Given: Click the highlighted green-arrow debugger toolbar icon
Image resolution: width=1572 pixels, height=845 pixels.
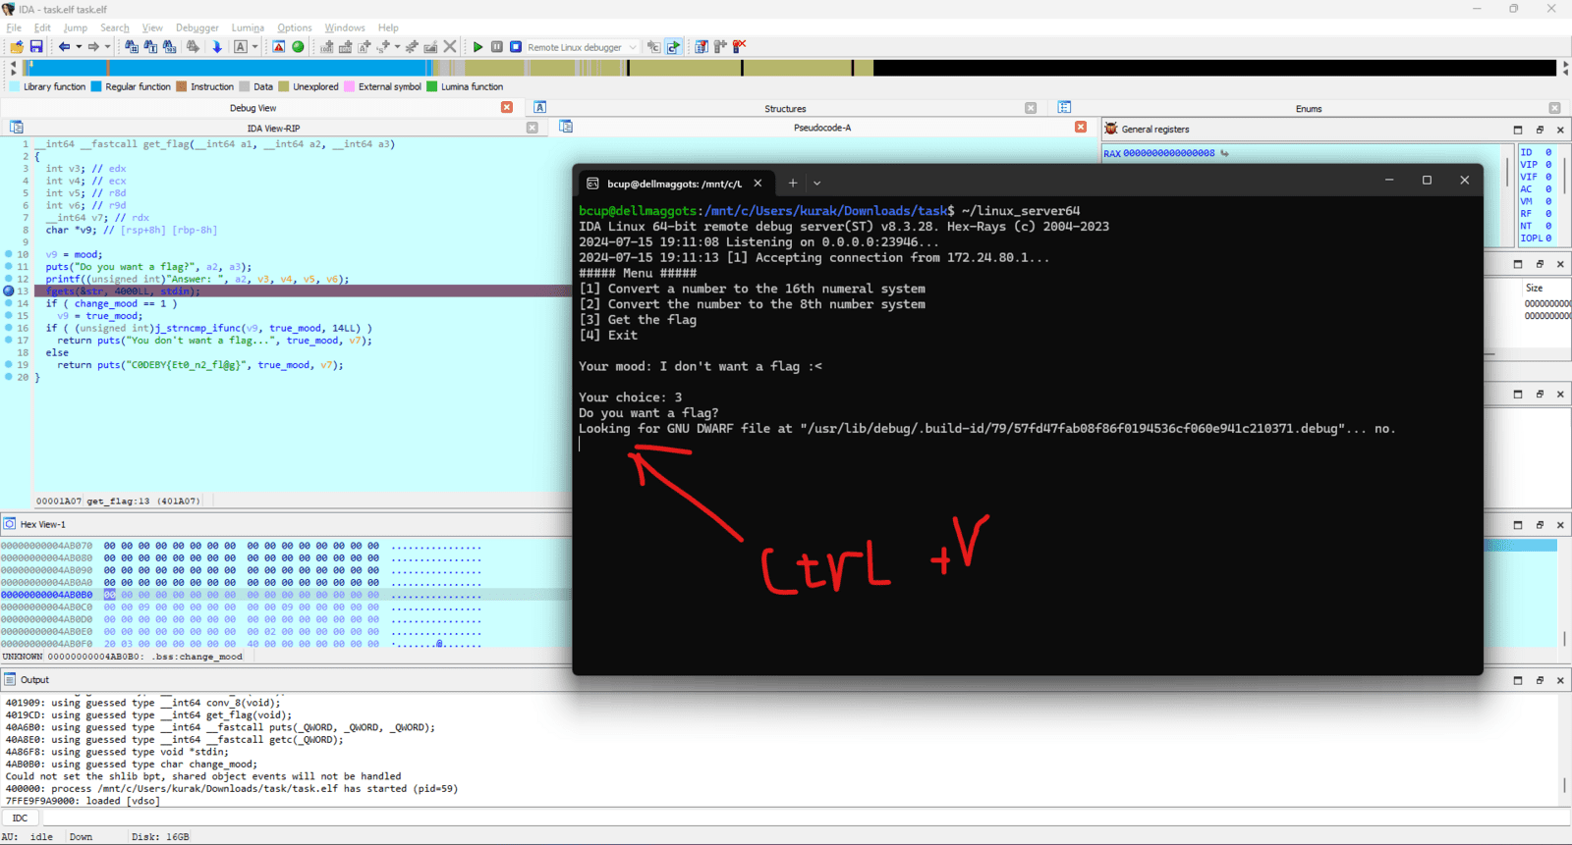Looking at the screenshot, I should click(673, 46).
